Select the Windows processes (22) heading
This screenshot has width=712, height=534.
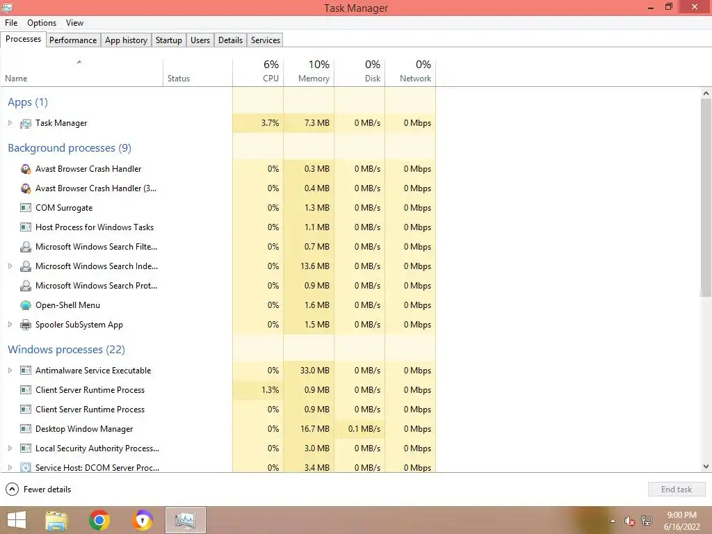[x=66, y=350]
